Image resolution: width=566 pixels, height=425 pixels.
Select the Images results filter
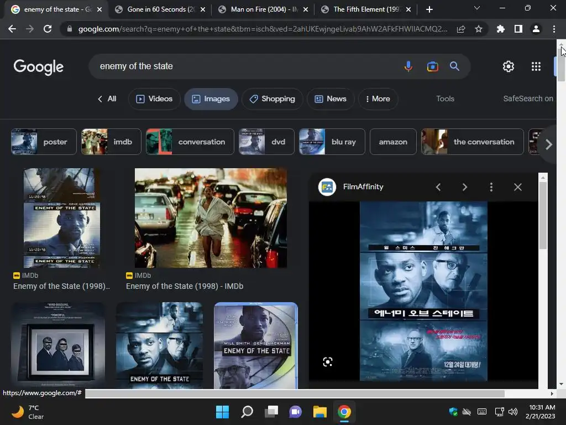[x=211, y=99]
